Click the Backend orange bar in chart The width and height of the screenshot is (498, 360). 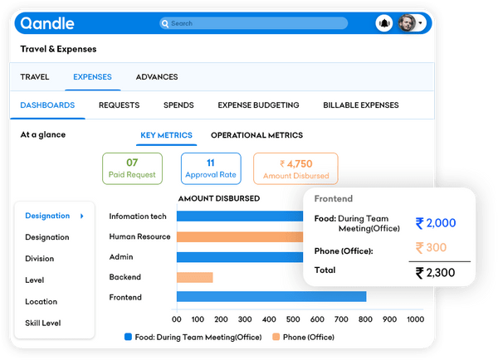[x=194, y=277]
